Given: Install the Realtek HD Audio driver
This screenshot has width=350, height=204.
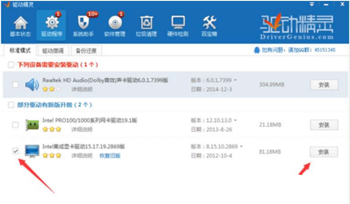Looking at the screenshot, I should point(324,85).
